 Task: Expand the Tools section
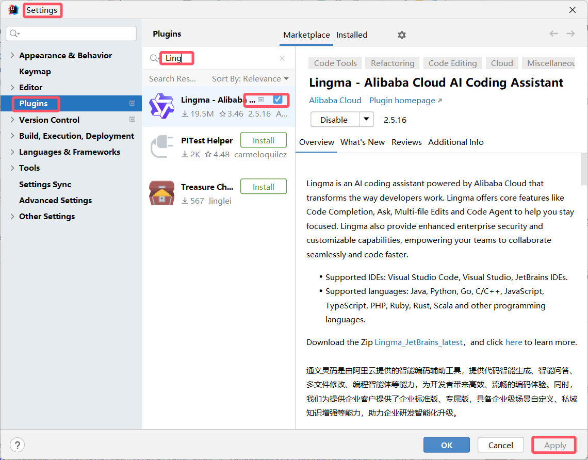(12, 168)
